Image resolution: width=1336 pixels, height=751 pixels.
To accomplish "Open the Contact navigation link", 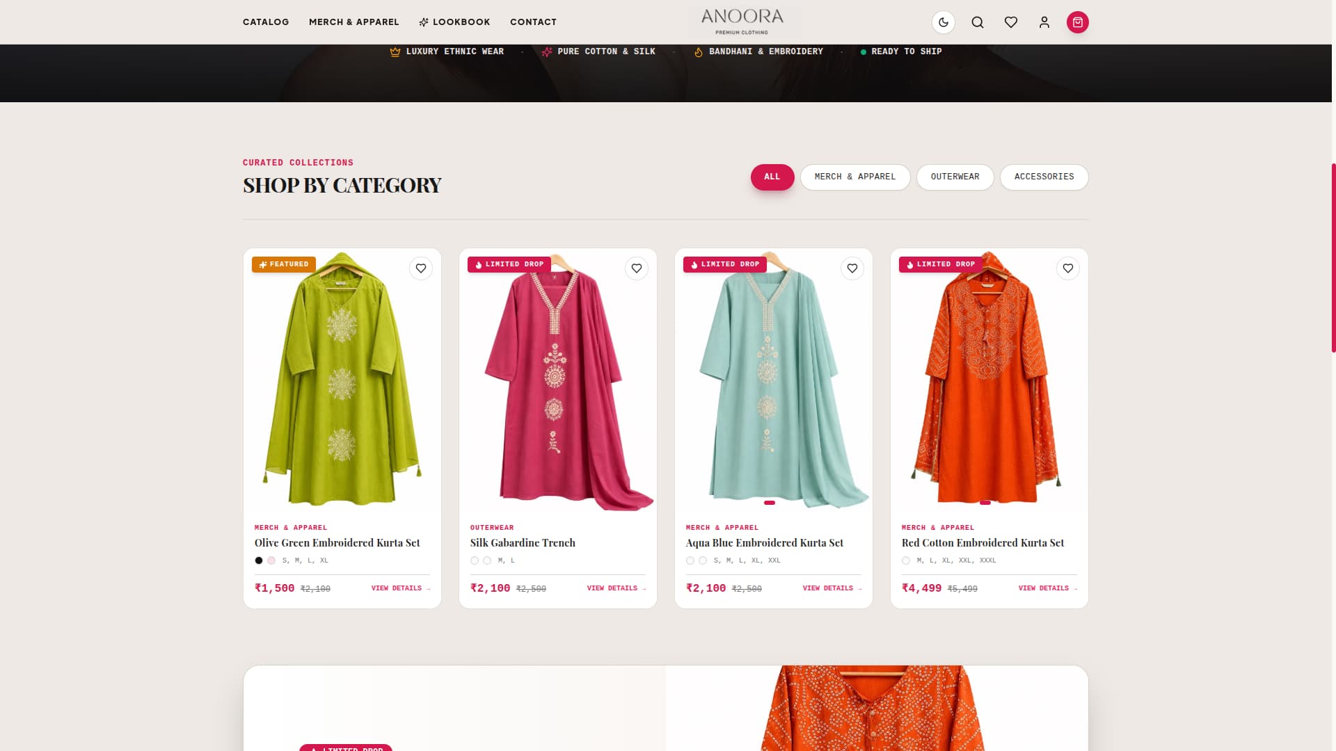I will pos(533,22).
